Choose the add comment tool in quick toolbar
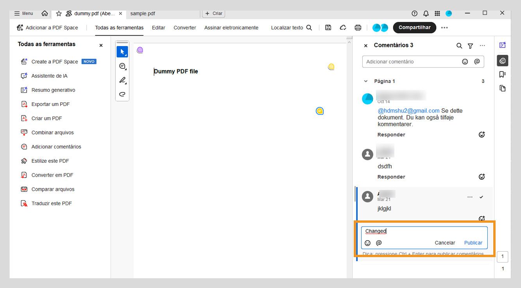 [122, 66]
